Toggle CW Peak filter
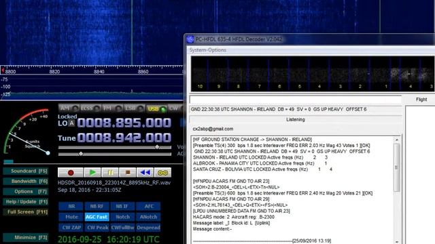This screenshot has height=244, width=435. [x=97, y=228]
